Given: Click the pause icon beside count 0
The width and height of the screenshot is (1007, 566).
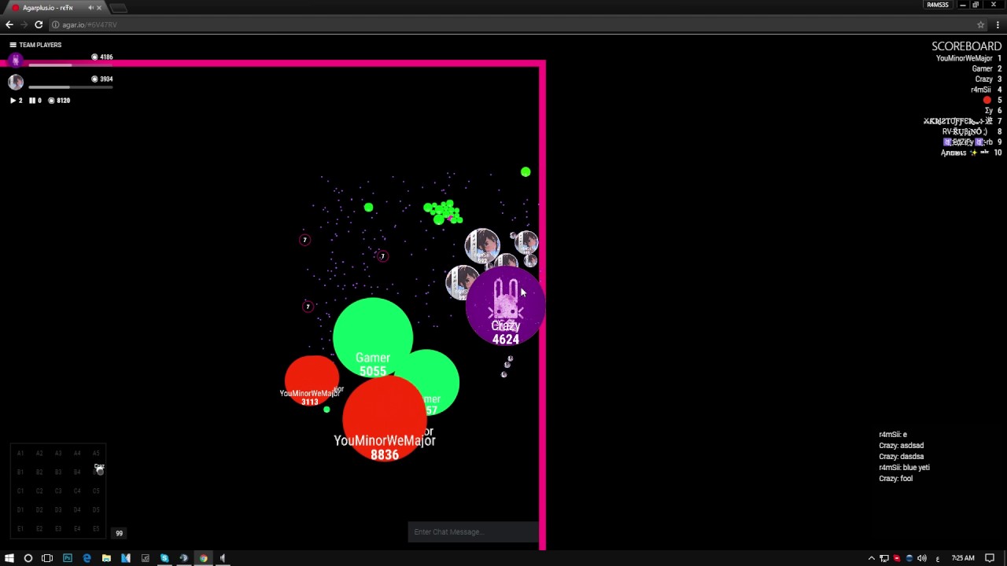Looking at the screenshot, I should click(x=32, y=101).
